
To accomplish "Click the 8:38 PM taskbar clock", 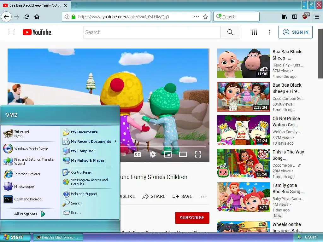I will click(x=311, y=237).
